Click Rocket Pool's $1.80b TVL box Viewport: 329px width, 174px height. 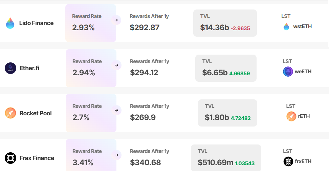227,113
